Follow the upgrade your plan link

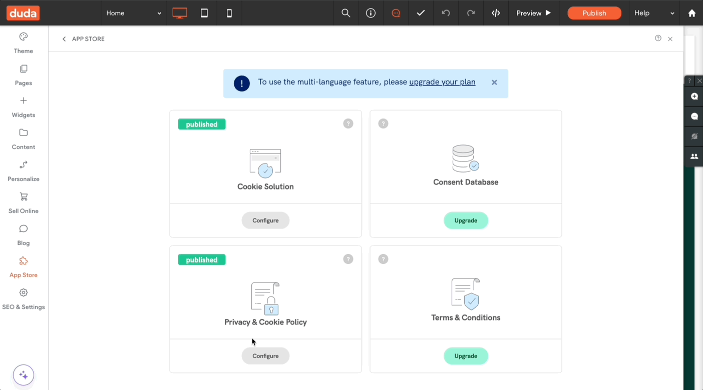coord(442,82)
